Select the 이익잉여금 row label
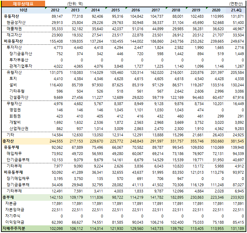The height and width of the screenshot is (233, 247). coord(15,222)
